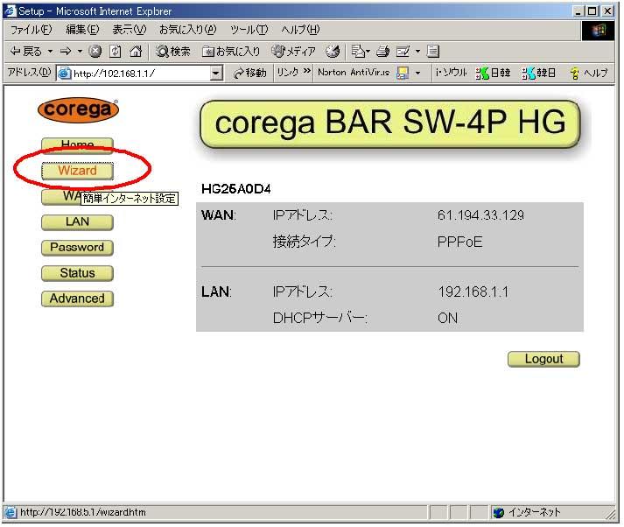Image resolution: width=624 pixels, height=527 pixels.
Task: Open the View (表示) menu
Action: 130,30
